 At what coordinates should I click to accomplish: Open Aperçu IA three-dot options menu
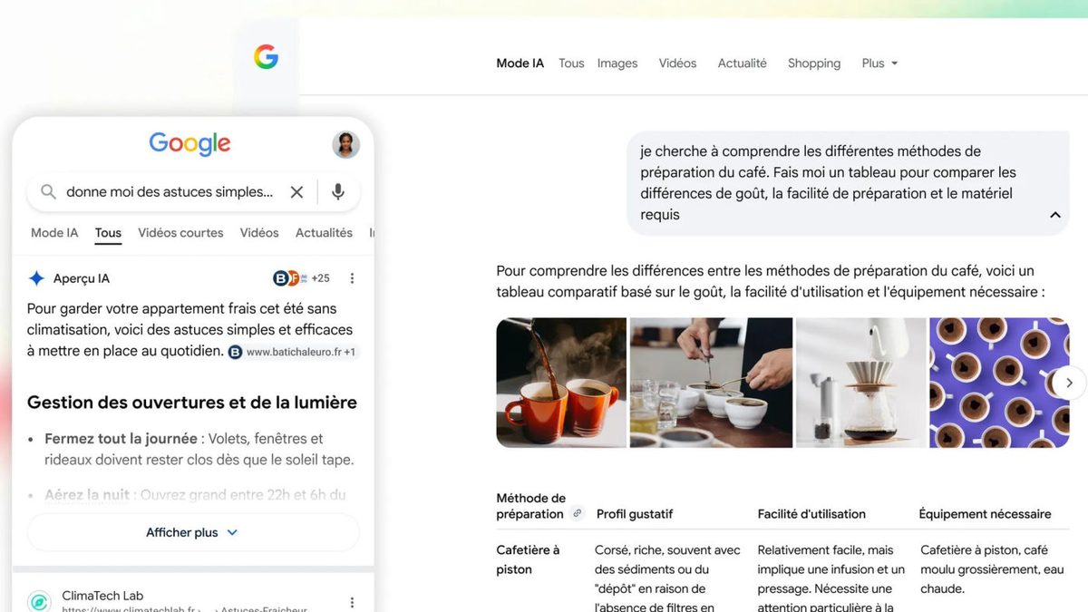pos(353,278)
